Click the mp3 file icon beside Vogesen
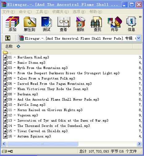Image resolution: width=144 pixels, height=156 pixels. point(5,115)
